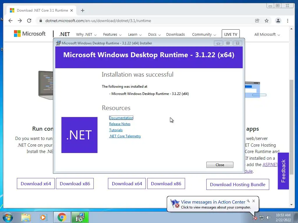This screenshot has height=223, width=298.
Task: Click the Microsoft logo
Action: [30, 34]
